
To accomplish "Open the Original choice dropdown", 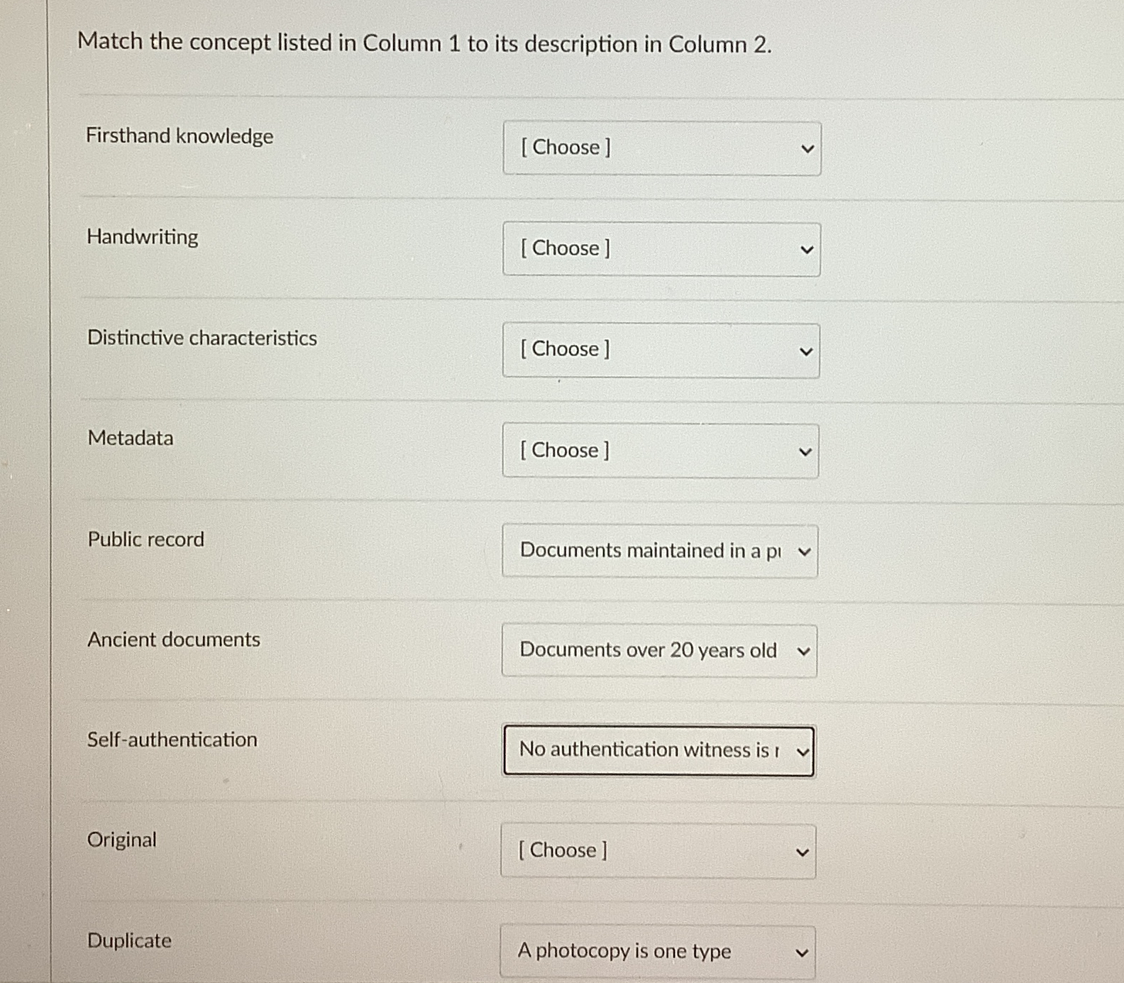I will point(657,851).
